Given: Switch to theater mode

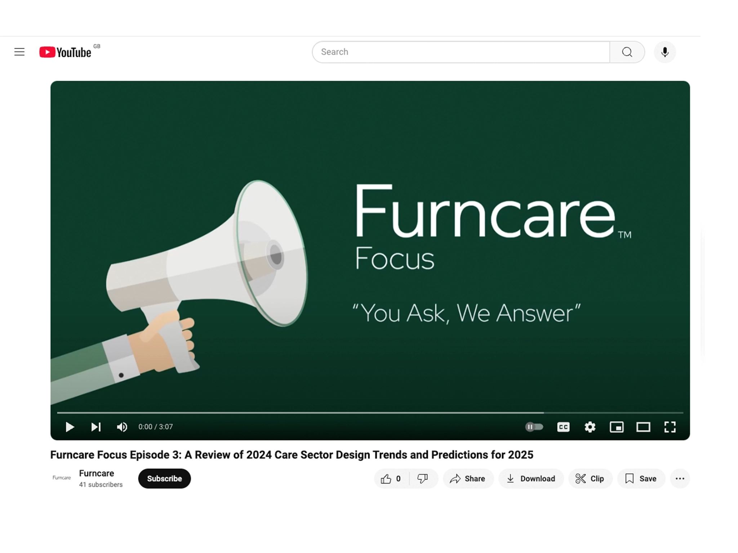Looking at the screenshot, I should click(643, 427).
